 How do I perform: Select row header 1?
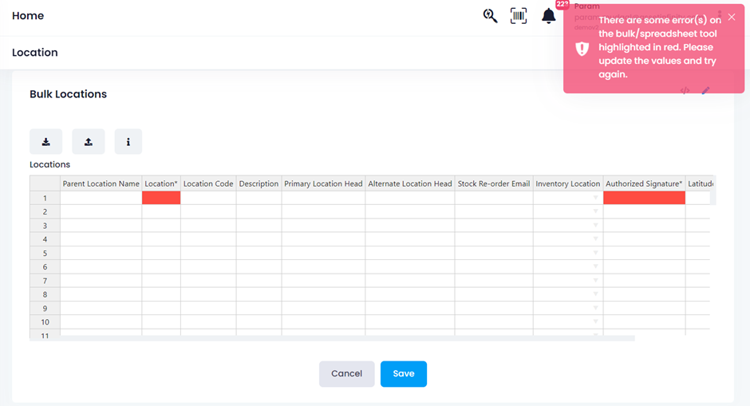coord(45,198)
